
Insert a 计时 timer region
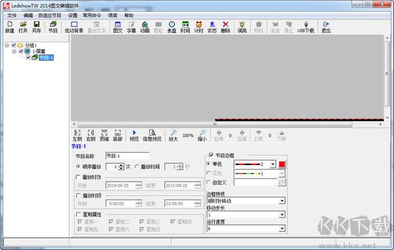(x=199, y=27)
